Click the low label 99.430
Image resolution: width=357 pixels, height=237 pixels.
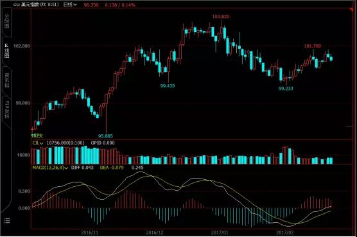(x=168, y=86)
